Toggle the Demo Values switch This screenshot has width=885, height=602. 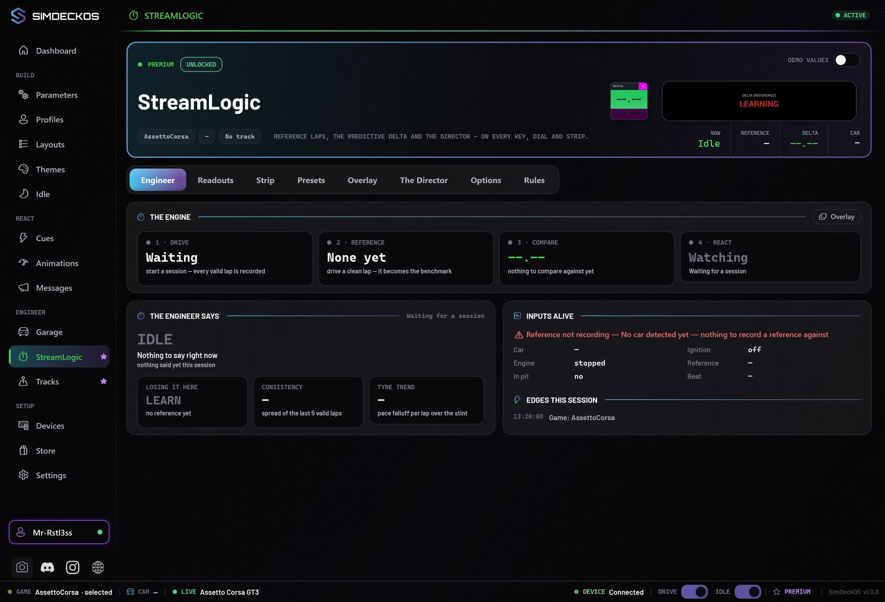pyautogui.click(x=847, y=60)
